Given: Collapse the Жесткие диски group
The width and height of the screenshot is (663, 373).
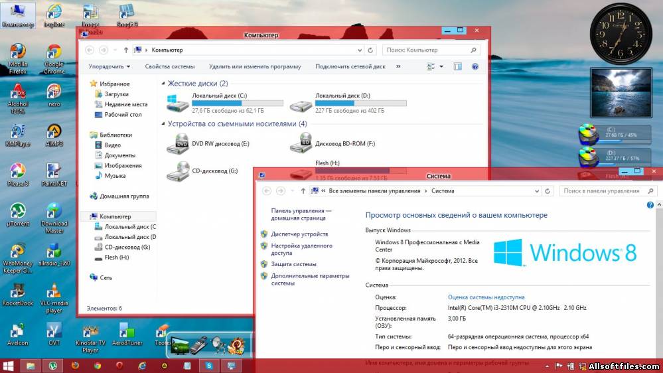Looking at the screenshot, I should click(x=163, y=84).
